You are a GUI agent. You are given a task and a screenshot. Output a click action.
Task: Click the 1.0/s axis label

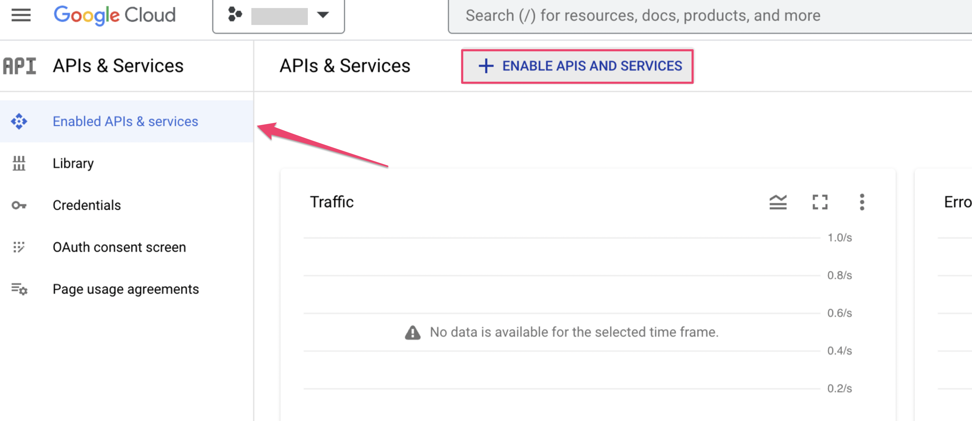tap(839, 238)
